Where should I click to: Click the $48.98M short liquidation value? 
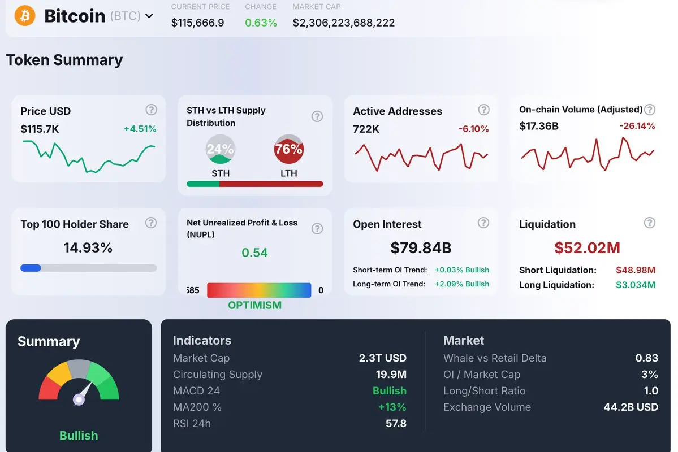click(636, 270)
